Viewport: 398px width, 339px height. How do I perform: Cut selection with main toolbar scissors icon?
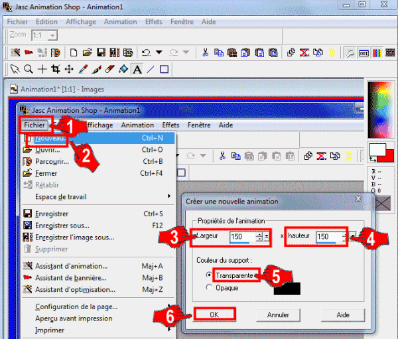click(205, 53)
